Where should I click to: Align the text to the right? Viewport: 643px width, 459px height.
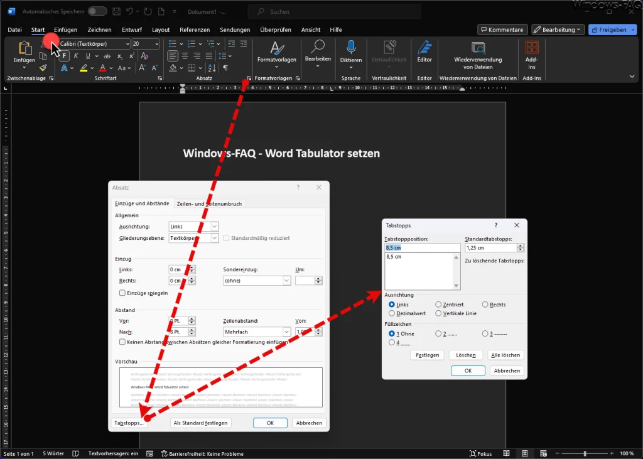(x=197, y=56)
